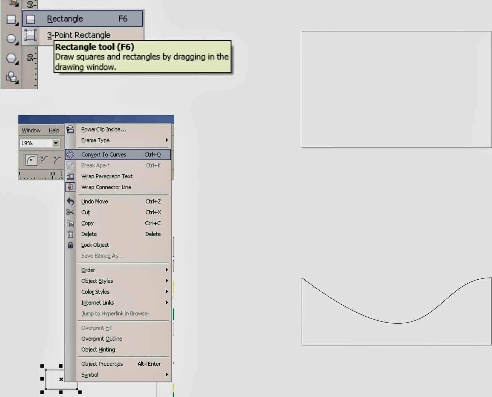Open the Window menu
This screenshot has height=397, width=492.
[x=31, y=131]
